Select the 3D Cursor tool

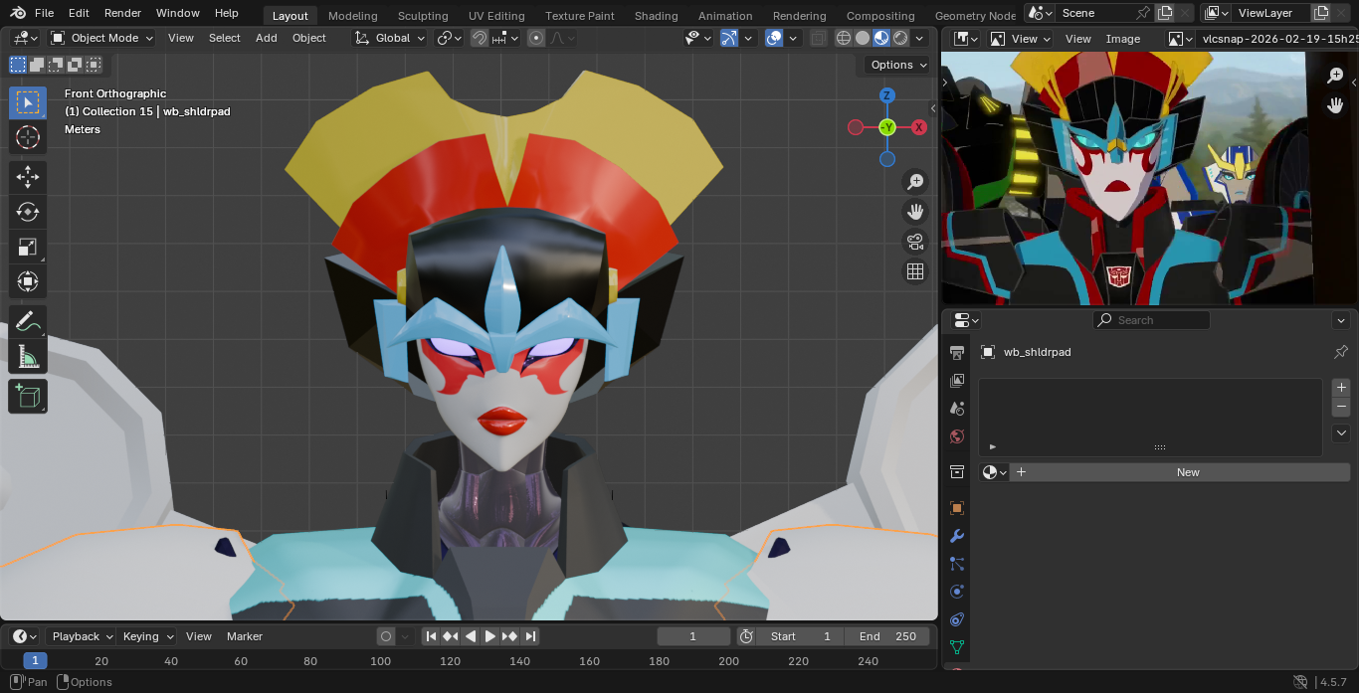(28, 137)
